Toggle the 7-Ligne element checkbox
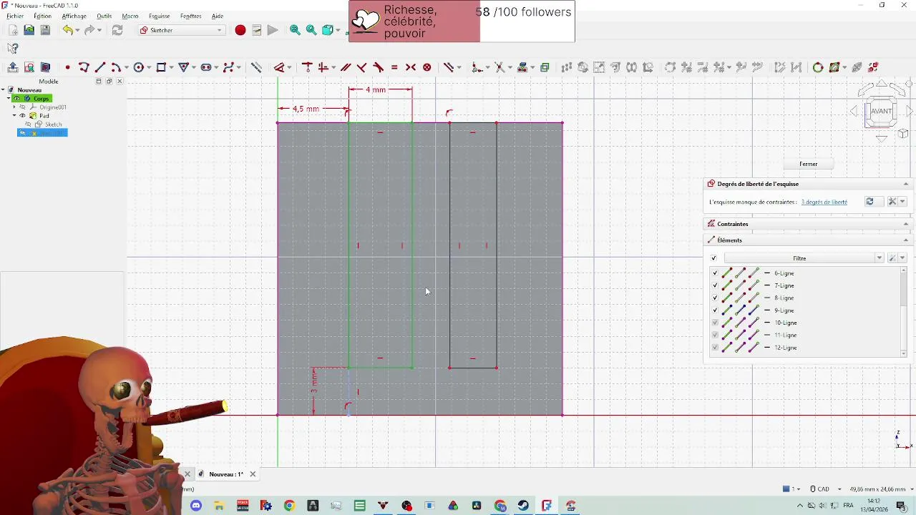Screen dimensions: 916x515 pos(714,285)
